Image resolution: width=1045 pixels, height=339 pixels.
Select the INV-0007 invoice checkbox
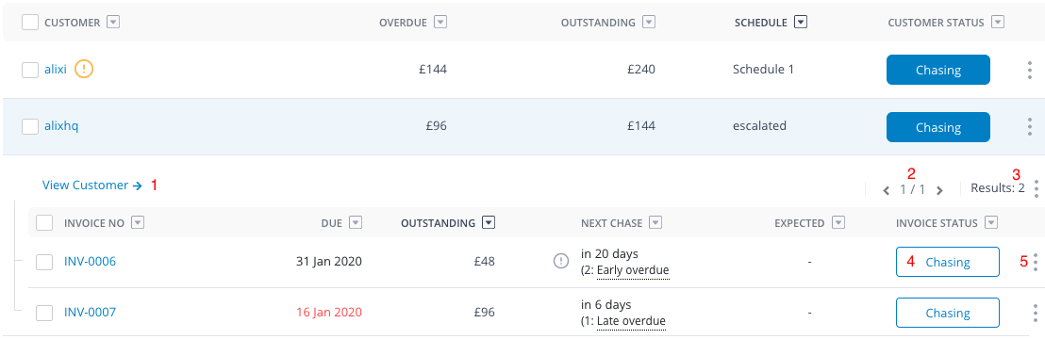[x=44, y=313]
